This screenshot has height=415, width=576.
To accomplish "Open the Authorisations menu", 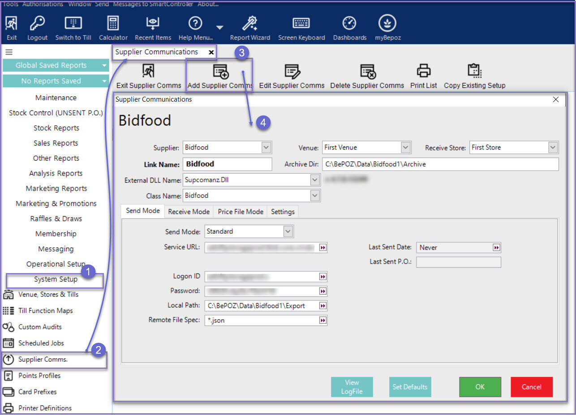I will pyautogui.click(x=43, y=4).
